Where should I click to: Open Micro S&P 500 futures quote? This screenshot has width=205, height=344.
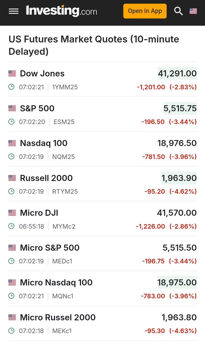(50, 248)
